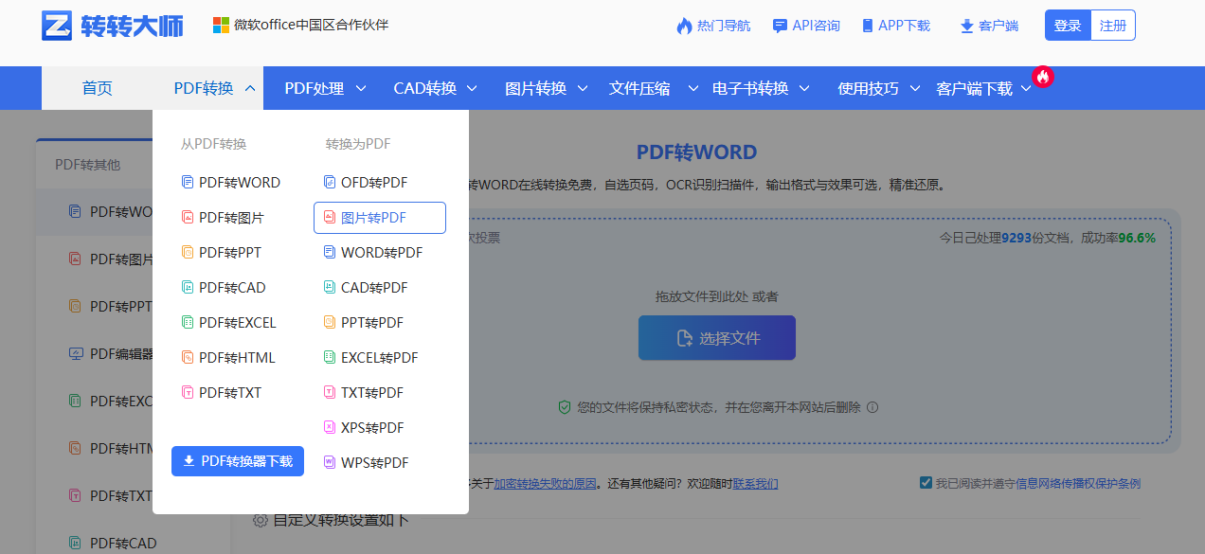Click the 拖放文件到此处 或者 text
This screenshot has height=554, width=1205.
(716, 296)
